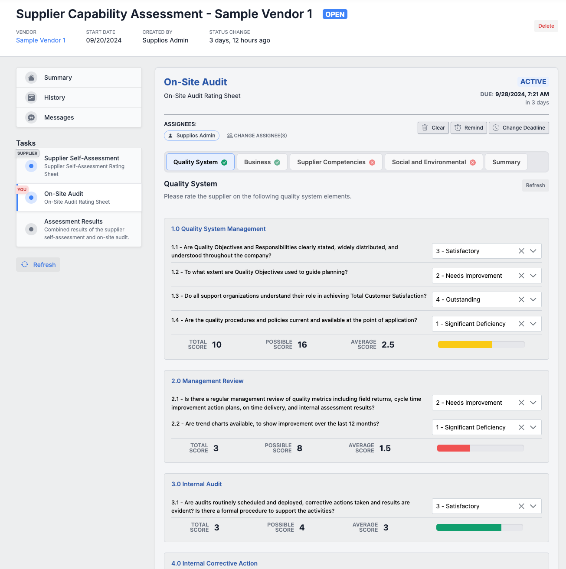Click the 2.0 Management Review heading
Viewport: 566px width, 569px height.
coord(207,381)
